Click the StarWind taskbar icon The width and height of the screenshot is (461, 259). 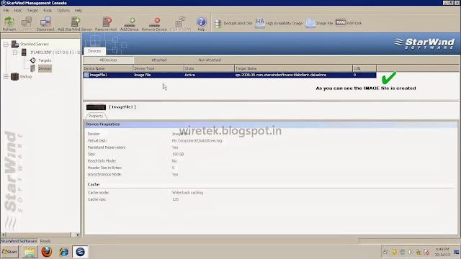[x=80, y=252]
